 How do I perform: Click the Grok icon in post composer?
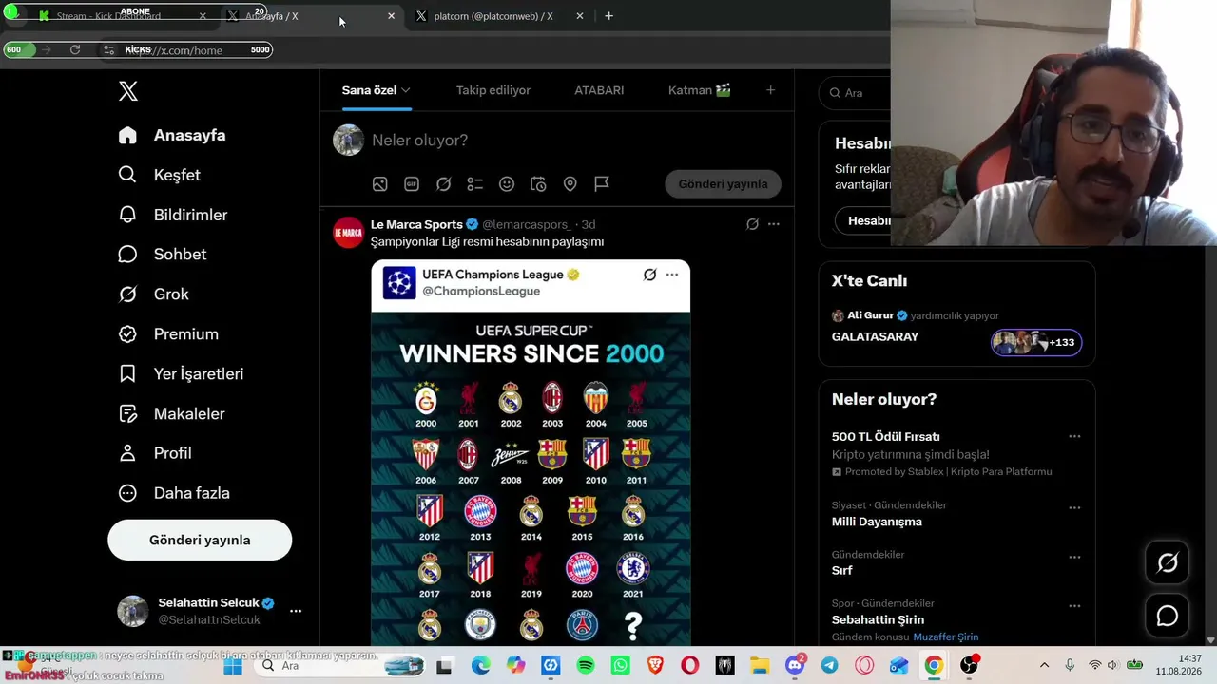click(x=443, y=184)
